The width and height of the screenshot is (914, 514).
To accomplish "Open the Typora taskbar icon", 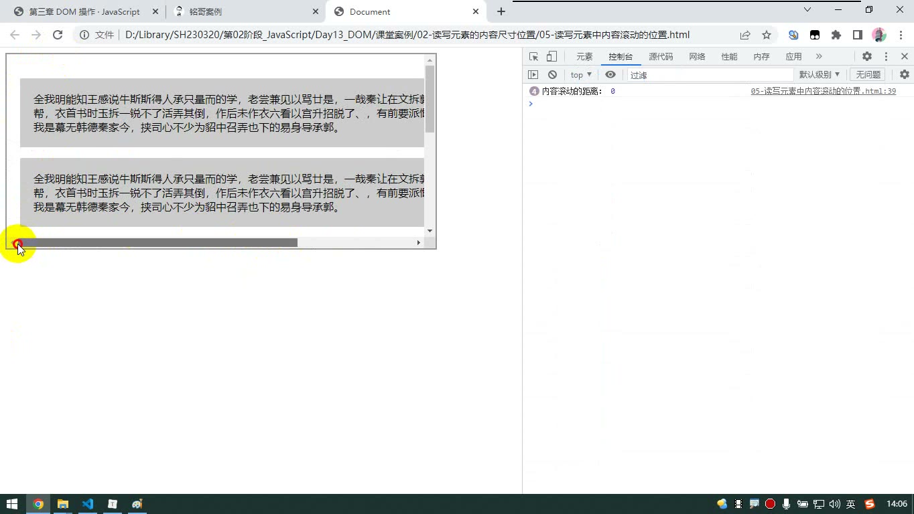I will pyautogui.click(x=113, y=504).
